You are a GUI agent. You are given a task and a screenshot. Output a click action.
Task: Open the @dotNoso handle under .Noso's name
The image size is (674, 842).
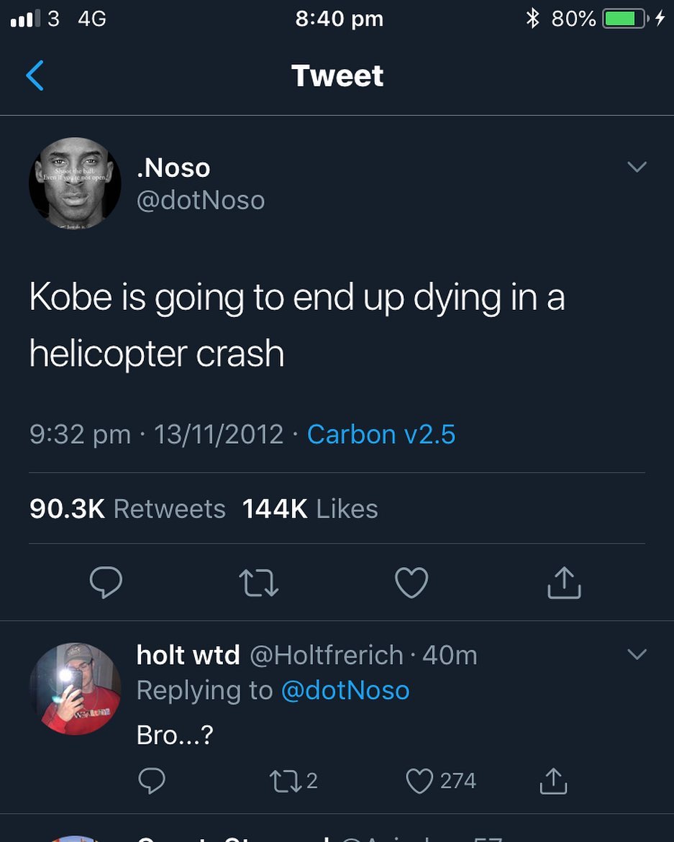pyautogui.click(x=201, y=200)
